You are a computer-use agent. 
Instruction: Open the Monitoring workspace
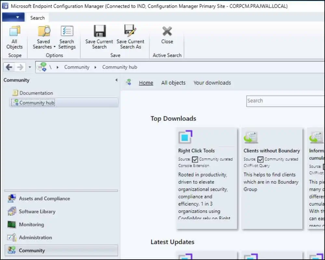coord(61,224)
